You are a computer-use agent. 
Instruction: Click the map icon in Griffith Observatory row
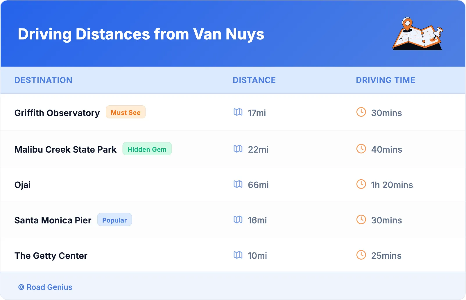click(x=238, y=112)
